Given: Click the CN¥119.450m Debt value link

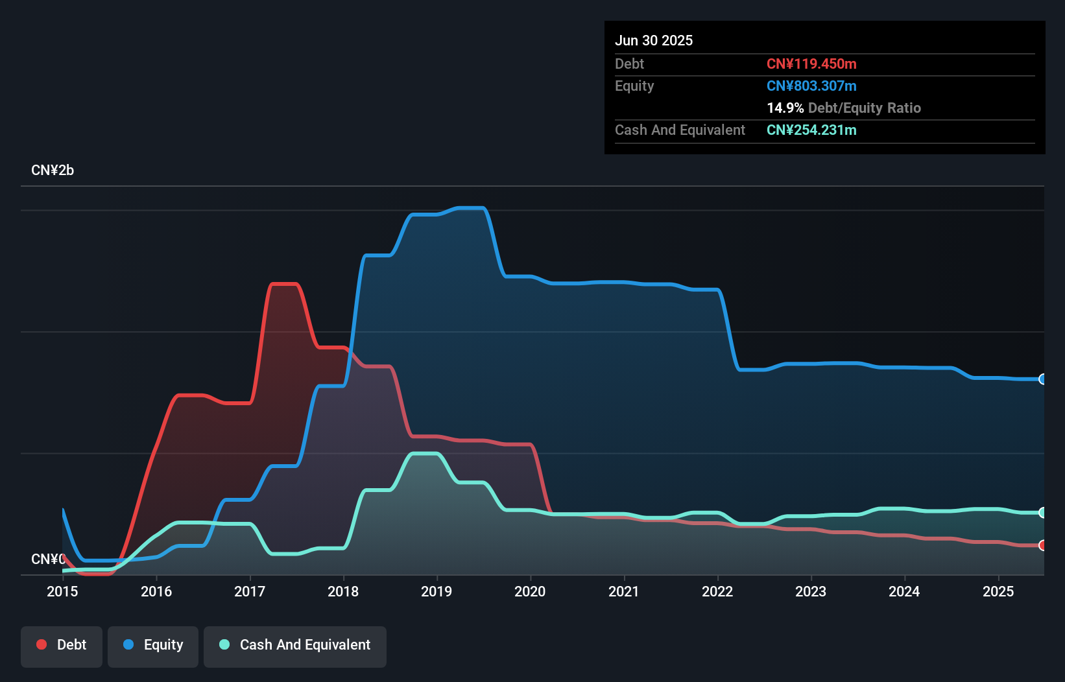Looking at the screenshot, I should pyautogui.click(x=811, y=64).
